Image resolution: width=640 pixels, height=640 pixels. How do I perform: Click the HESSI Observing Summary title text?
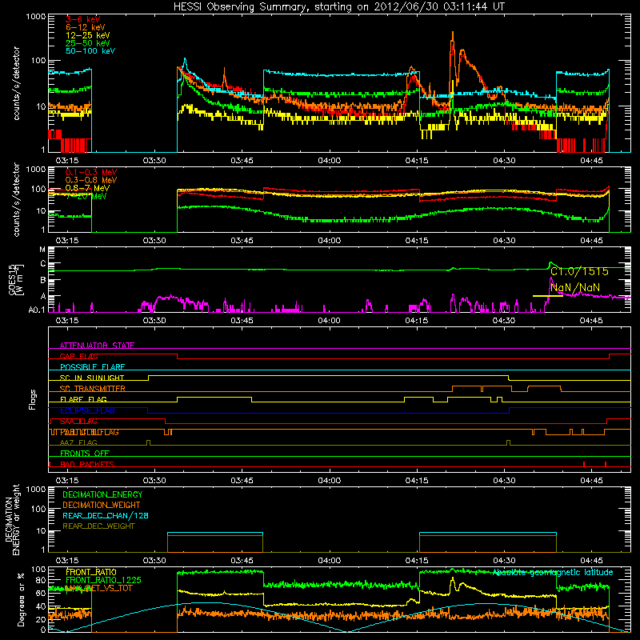(x=338, y=6)
